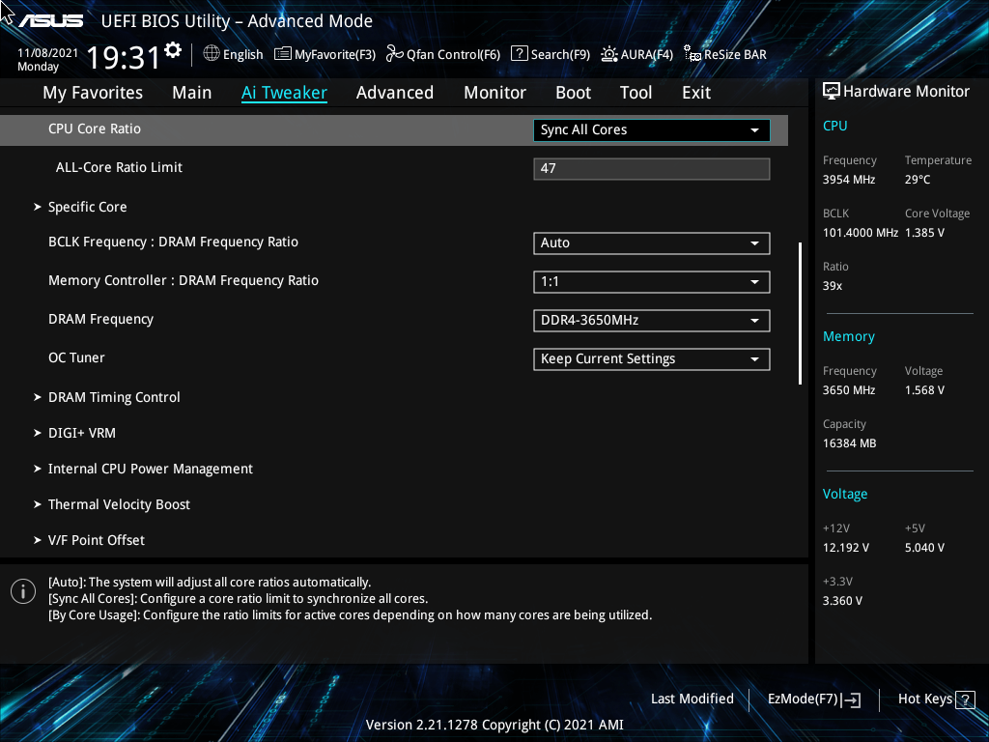Click the 29°C temperature value

coord(918,180)
